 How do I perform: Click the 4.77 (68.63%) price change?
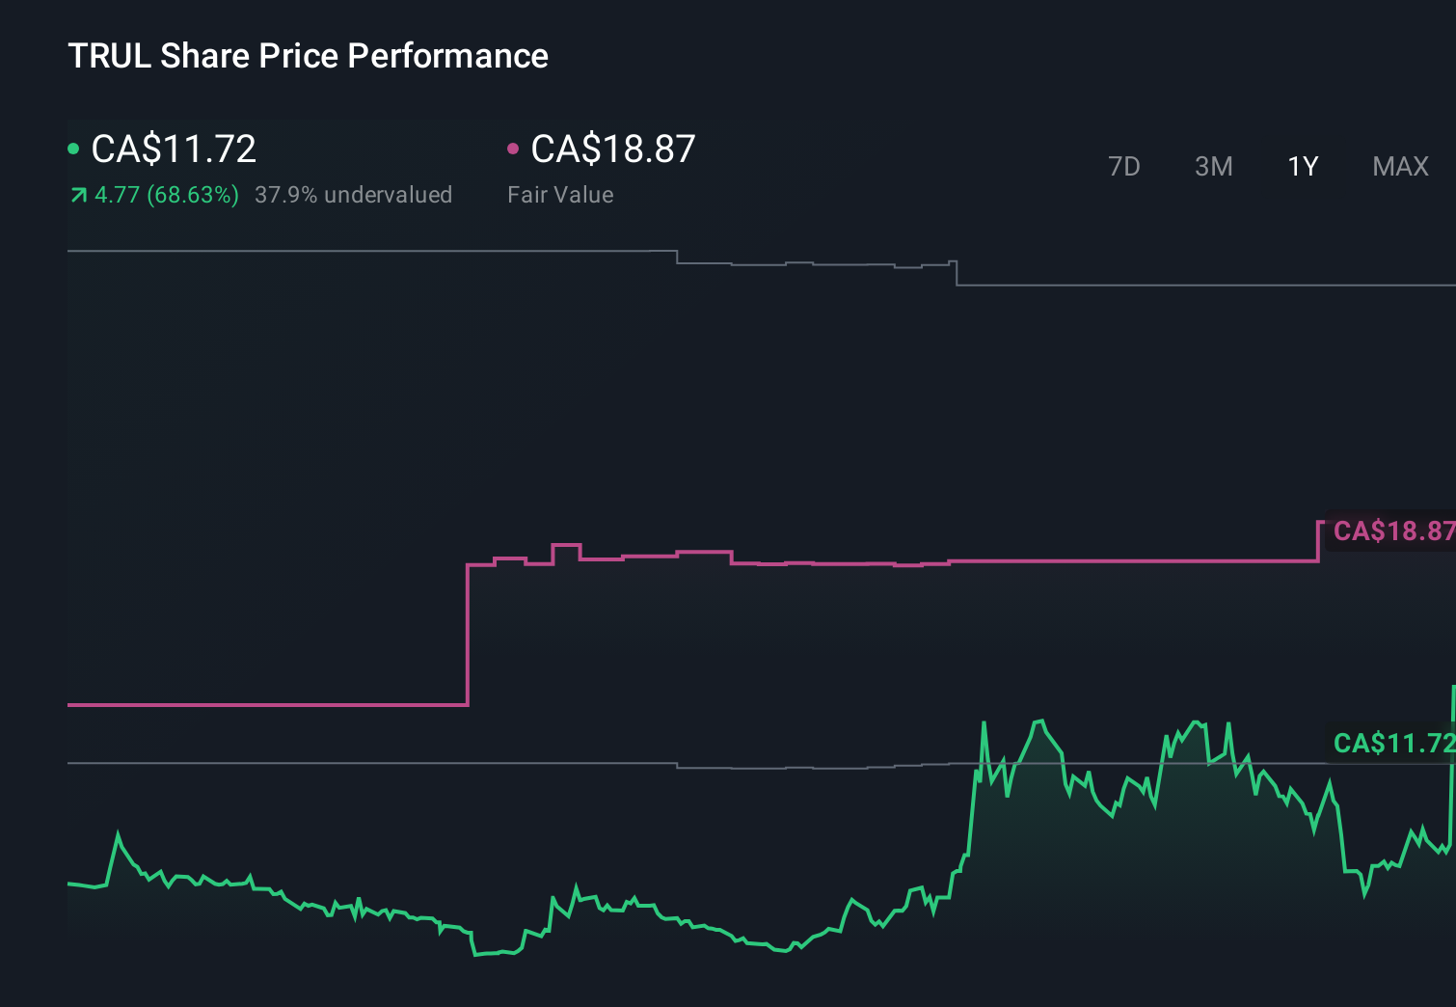pos(166,195)
